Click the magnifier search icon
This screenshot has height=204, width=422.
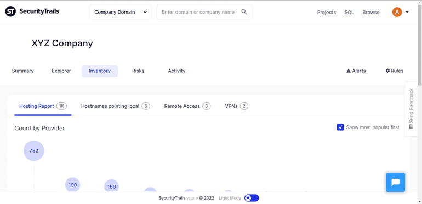pos(244,12)
